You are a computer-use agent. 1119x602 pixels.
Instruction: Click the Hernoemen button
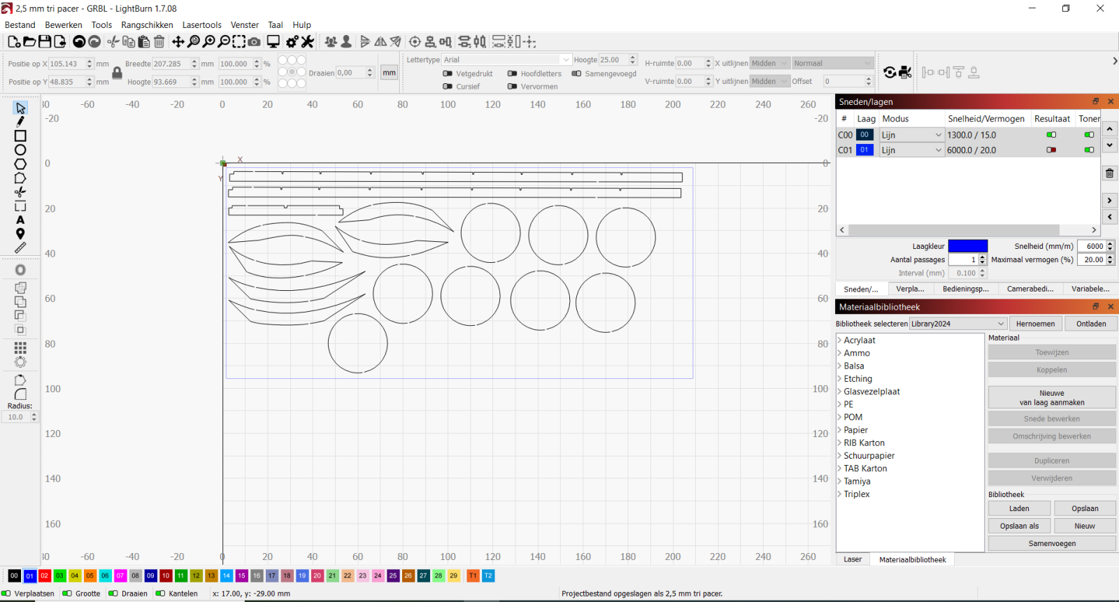click(1035, 324)
